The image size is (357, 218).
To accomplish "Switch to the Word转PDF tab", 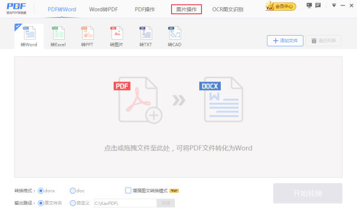I will (x=104, y=10).
